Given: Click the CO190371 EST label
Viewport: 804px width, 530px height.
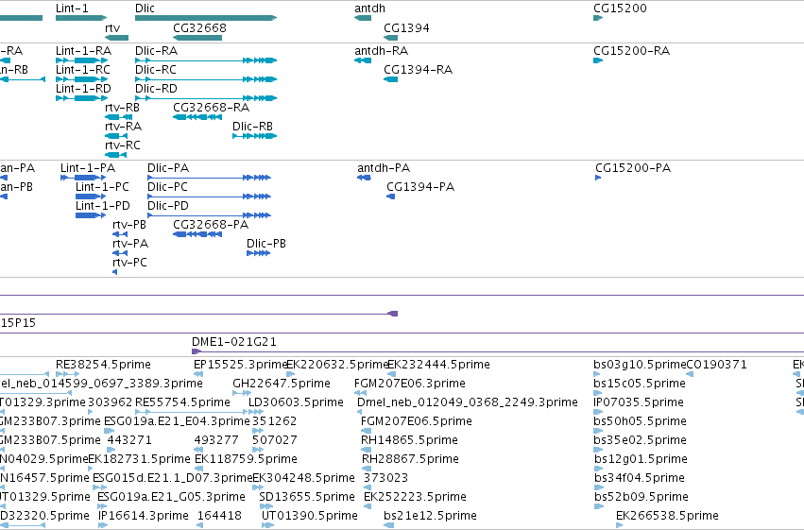Looking at the screenshot, I should pos(716,365).
